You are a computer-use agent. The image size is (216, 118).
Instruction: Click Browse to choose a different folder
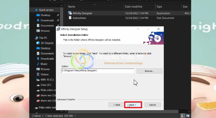tap(149, 71)
